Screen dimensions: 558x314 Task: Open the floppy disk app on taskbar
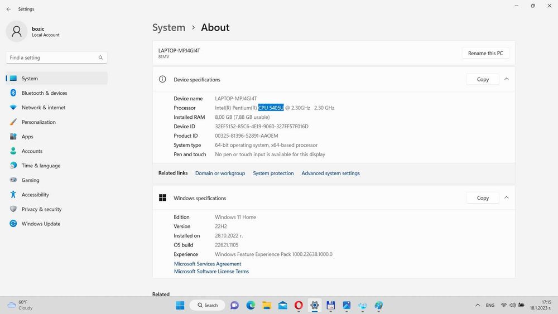pyautogui.click(x=330, y=305)
